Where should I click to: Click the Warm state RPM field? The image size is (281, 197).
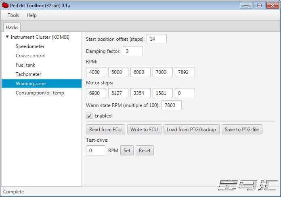point(171,105)
